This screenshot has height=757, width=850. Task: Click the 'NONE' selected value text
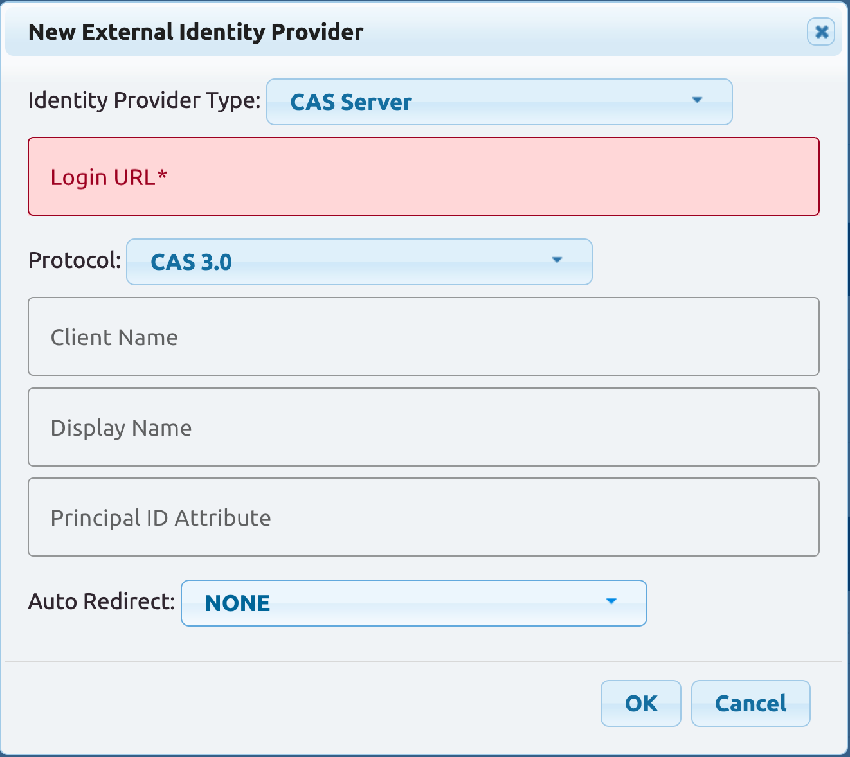(237, 603)
